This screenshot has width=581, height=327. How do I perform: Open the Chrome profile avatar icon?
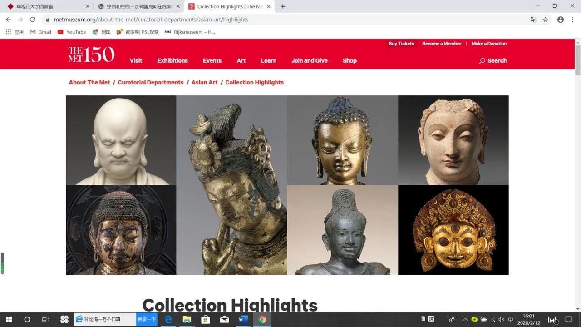(561, 20)
